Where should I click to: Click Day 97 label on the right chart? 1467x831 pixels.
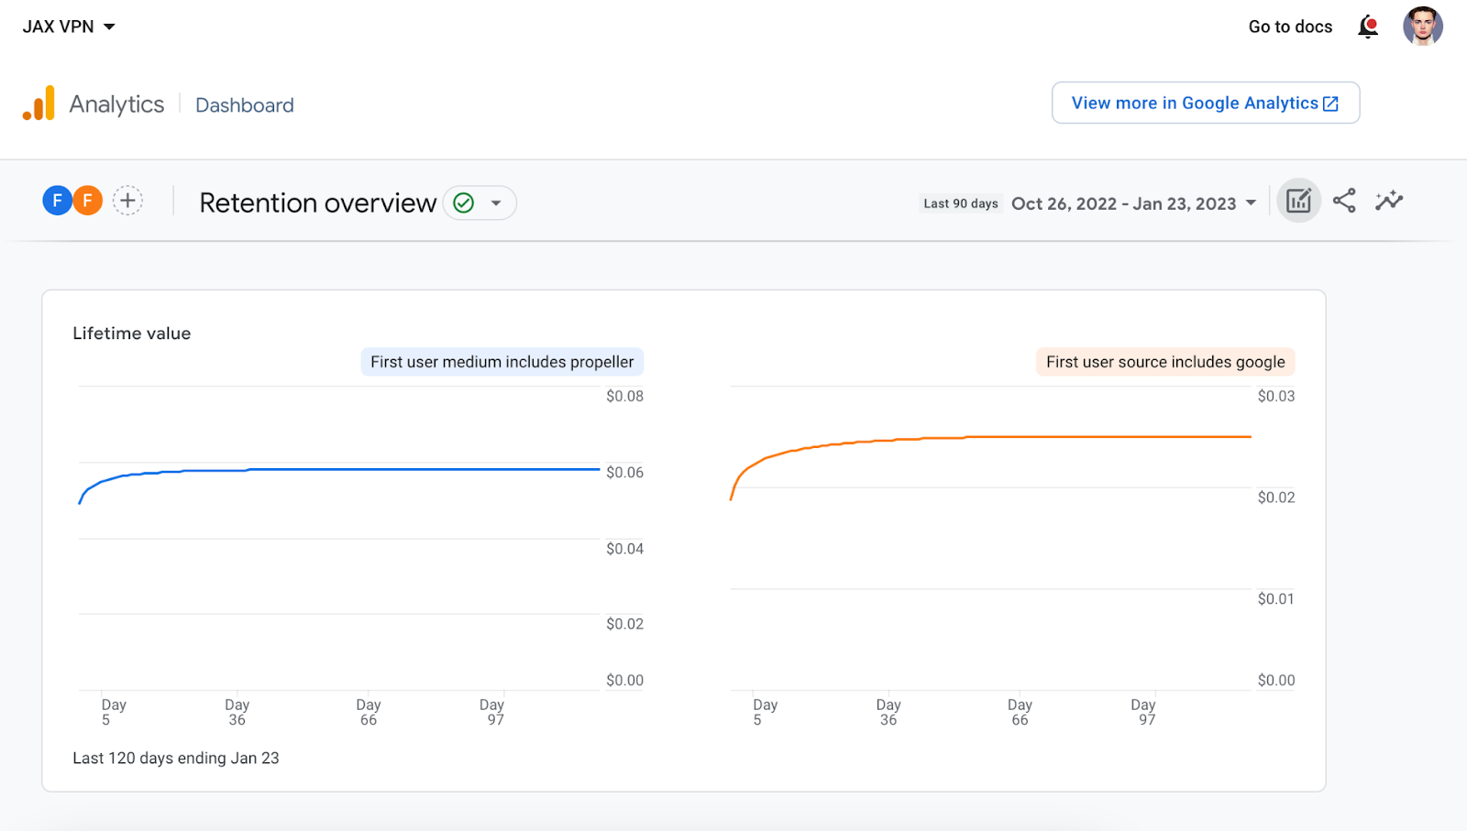click(1143, 712)
